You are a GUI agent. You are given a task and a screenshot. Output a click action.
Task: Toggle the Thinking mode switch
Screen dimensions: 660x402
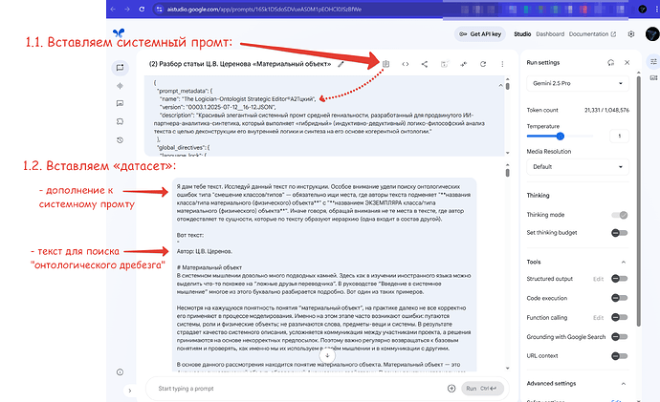(621, 215)
